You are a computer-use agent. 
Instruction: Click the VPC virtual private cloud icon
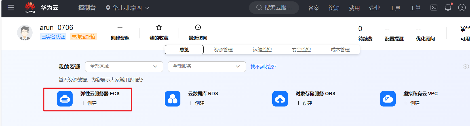tap(388, 99)
